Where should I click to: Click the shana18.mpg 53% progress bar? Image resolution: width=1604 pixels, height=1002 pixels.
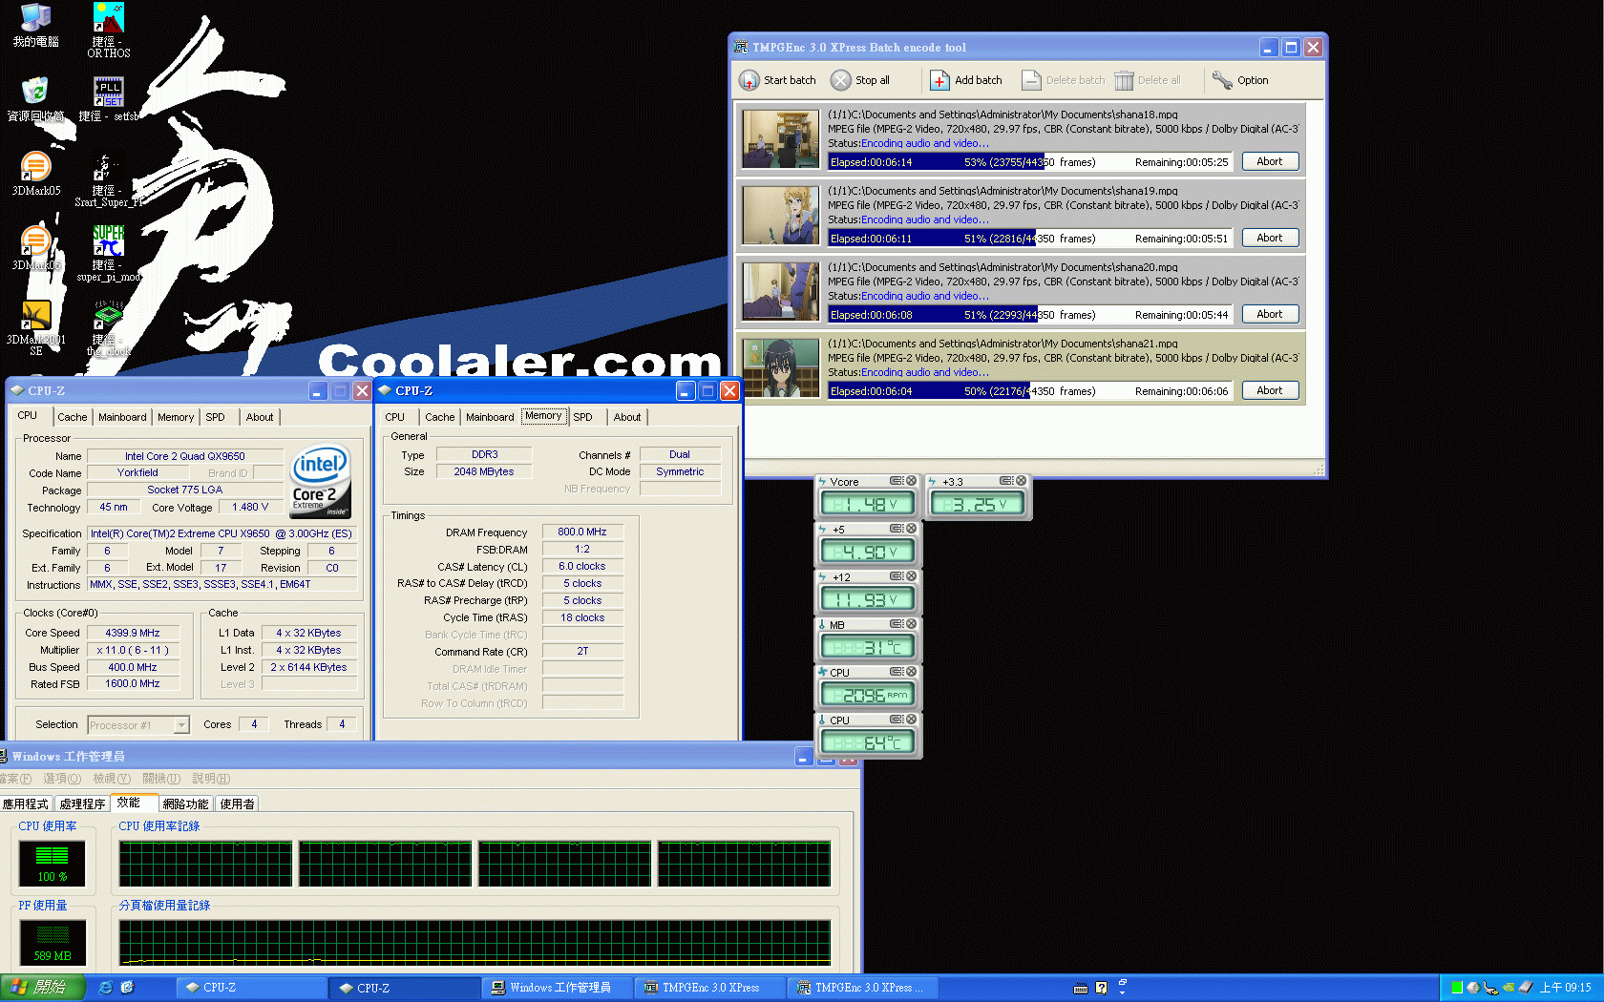pyautogui.click(x=1030, y=162)
